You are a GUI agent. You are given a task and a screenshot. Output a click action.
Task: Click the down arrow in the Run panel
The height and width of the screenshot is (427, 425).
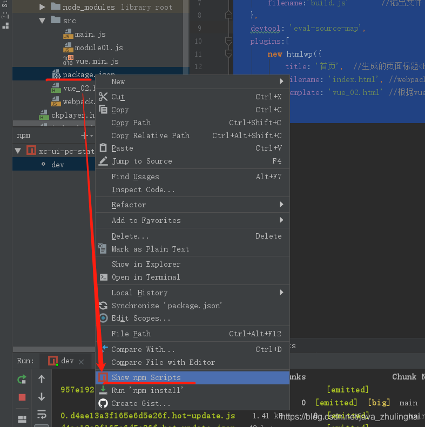[x=42, y=397]
